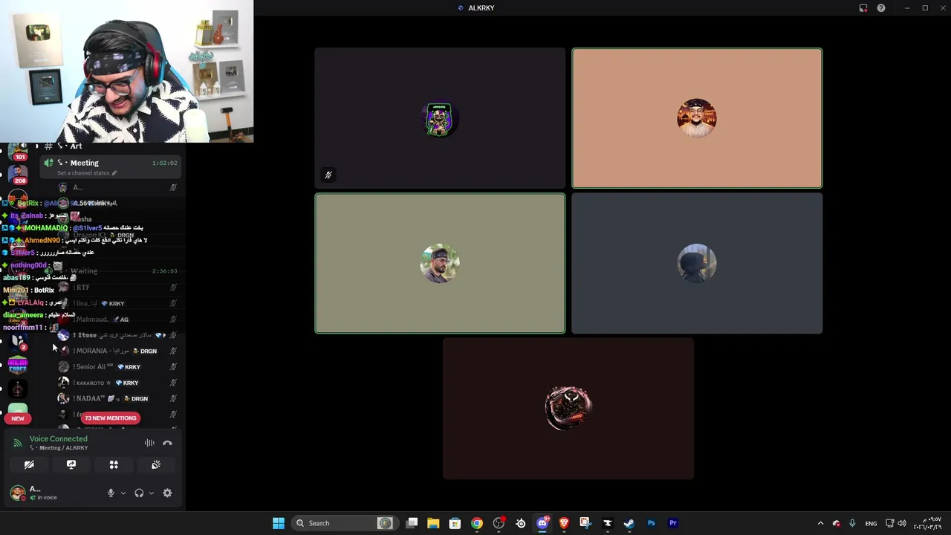The image size is (951, 535).
Task: Switch to Discord on taskbar
Action: [542, 523]
